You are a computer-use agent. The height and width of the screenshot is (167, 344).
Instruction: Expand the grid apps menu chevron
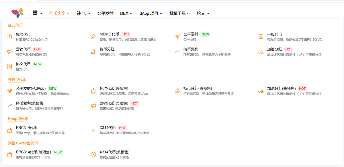tap(41, 13)
